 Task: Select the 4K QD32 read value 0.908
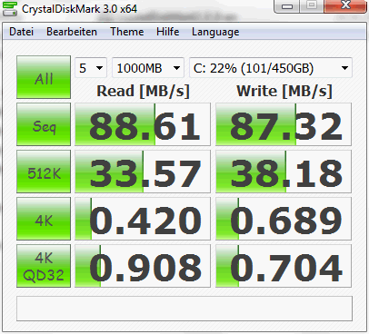click(143, 266)
